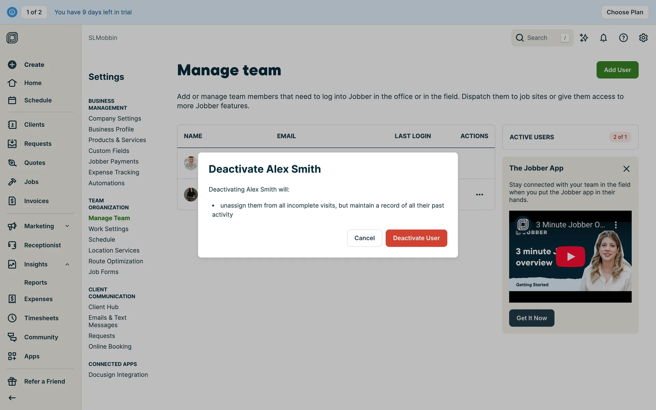Screen dimensions: 656x410
Task: Play the 3 Minute Jobber overview video
Action: point(570,257)
